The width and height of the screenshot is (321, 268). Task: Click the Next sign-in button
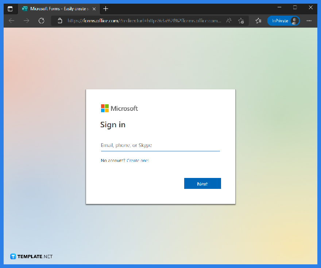point(202,183)
